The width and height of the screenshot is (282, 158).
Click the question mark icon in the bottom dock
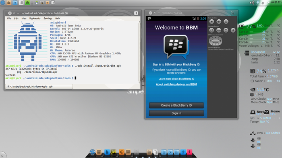point(136,152)
